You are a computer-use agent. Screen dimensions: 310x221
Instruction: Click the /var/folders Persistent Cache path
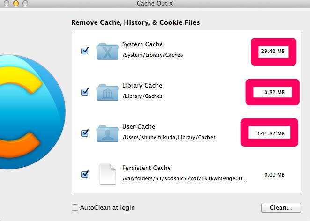coord(185,178)
